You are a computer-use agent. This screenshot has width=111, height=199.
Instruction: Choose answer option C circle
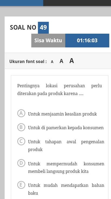(21, 141)
